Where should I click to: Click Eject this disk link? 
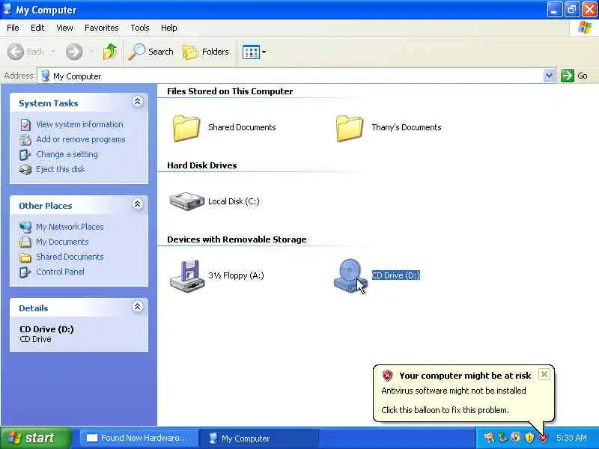pyautogui.click(x=61, y=169)
